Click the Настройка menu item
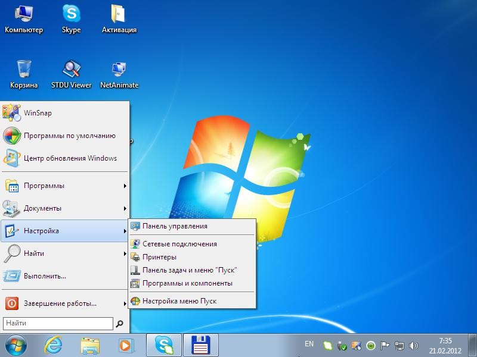Viewport: 477px width, 357px height. click(x=65, y=231)
